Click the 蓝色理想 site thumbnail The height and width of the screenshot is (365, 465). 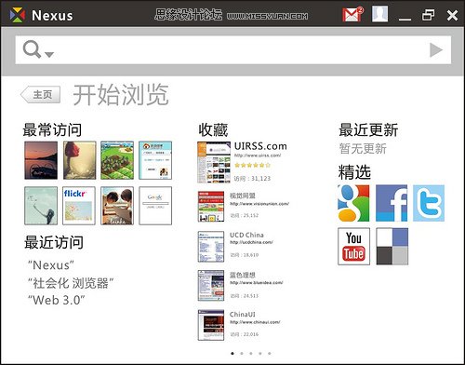pos(211,285)
